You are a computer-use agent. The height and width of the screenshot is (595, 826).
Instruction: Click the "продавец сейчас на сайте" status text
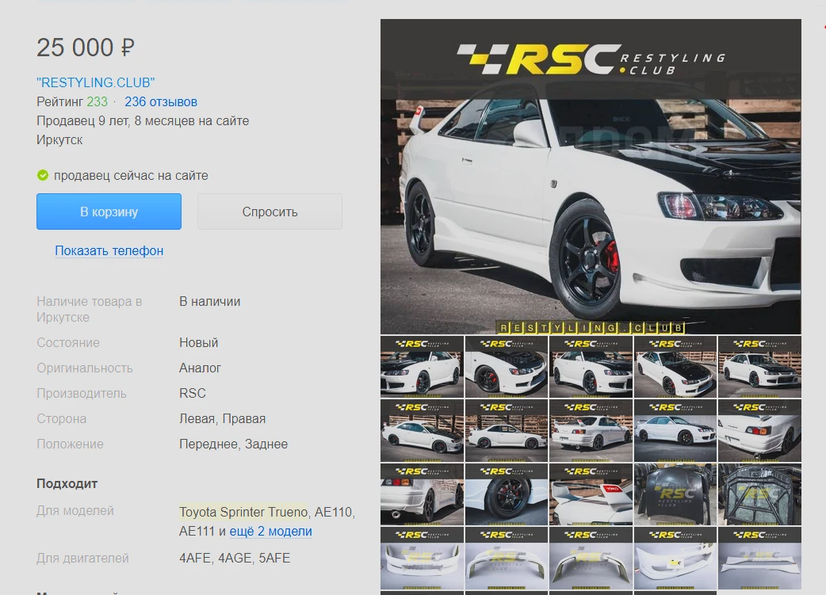pos(131,175)
